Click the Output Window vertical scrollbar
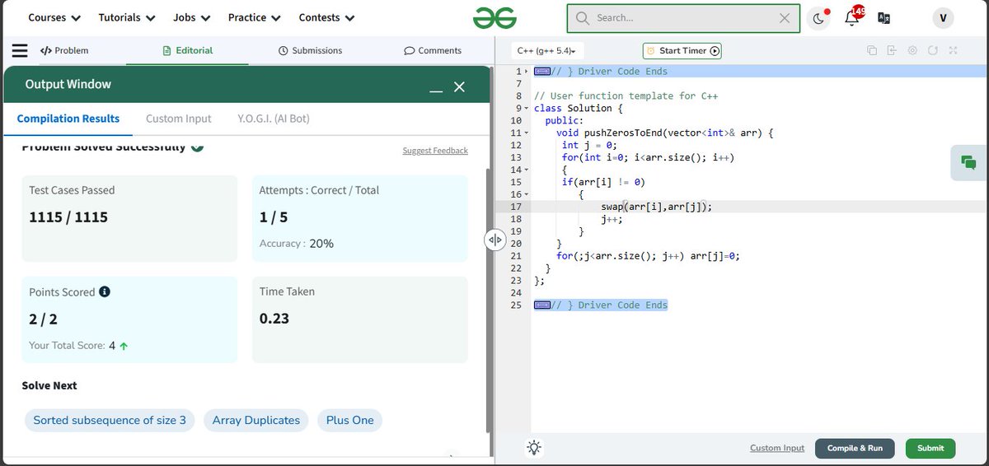 click(488, 301)
